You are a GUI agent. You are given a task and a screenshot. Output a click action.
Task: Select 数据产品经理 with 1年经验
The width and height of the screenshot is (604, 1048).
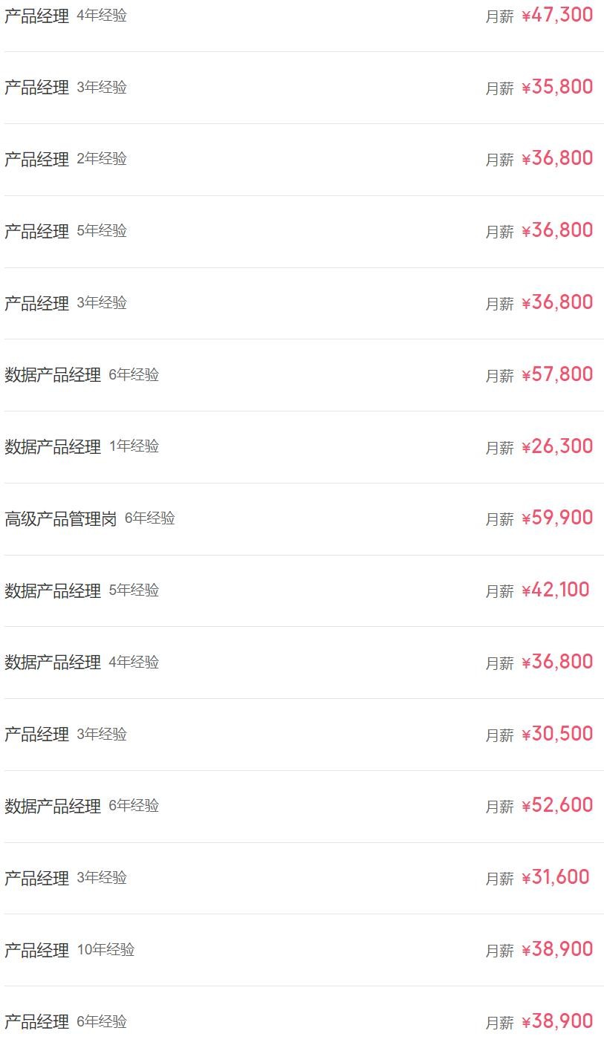pyautogui.click(x=53, y=446)
